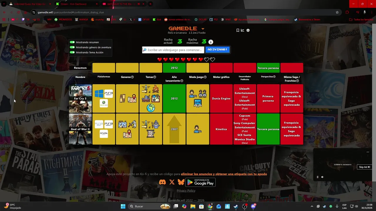Viewport: 376px width, 211px height.
Task: Open the eliminar los anuncios link
Action: tap(224, 174)
